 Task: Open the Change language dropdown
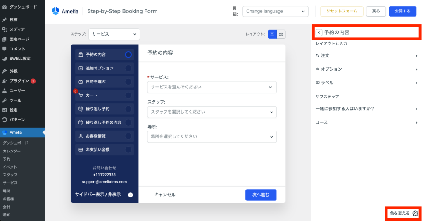275,11
